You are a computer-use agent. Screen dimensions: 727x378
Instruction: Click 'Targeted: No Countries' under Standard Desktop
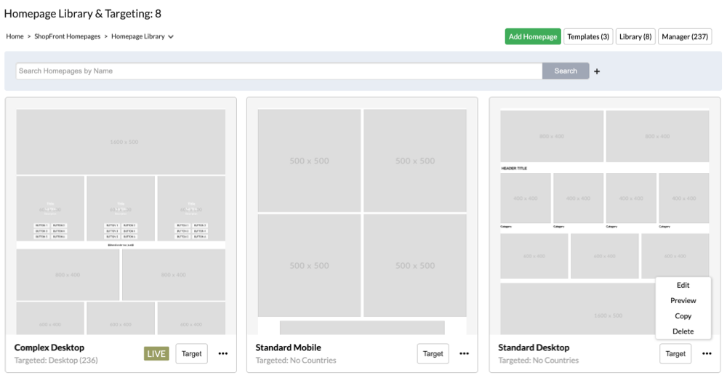click(538, 360)
